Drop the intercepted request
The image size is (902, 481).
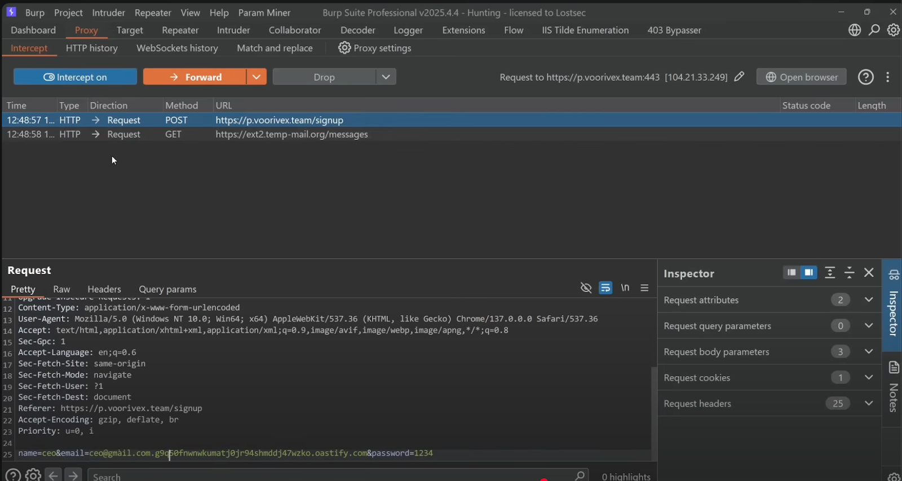324,77
